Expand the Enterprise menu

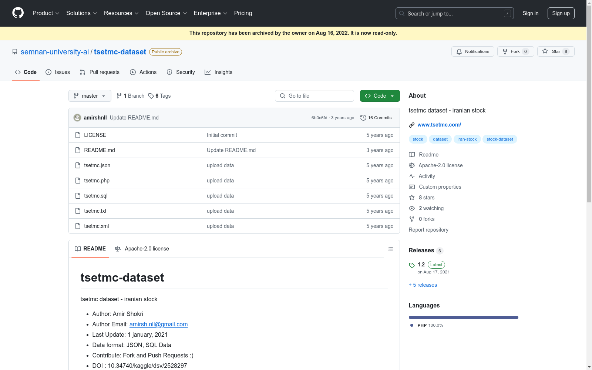[x=211, y=13]
